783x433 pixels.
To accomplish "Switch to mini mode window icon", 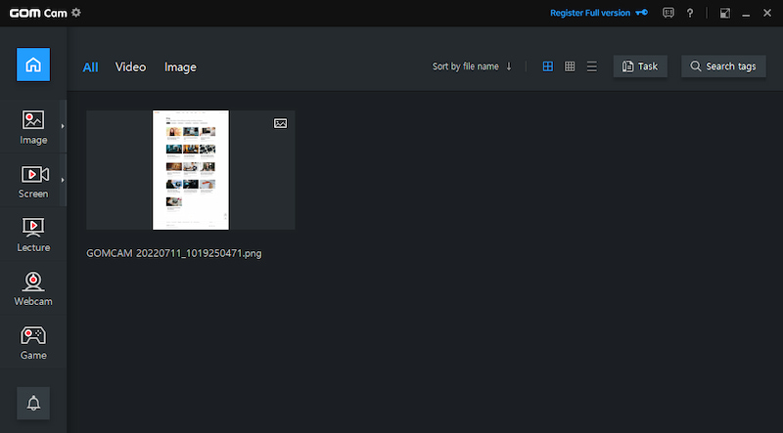I will (x=724, y=13).
